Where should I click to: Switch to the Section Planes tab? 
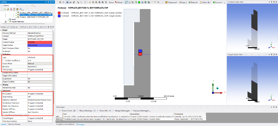[x=14, y=124]
